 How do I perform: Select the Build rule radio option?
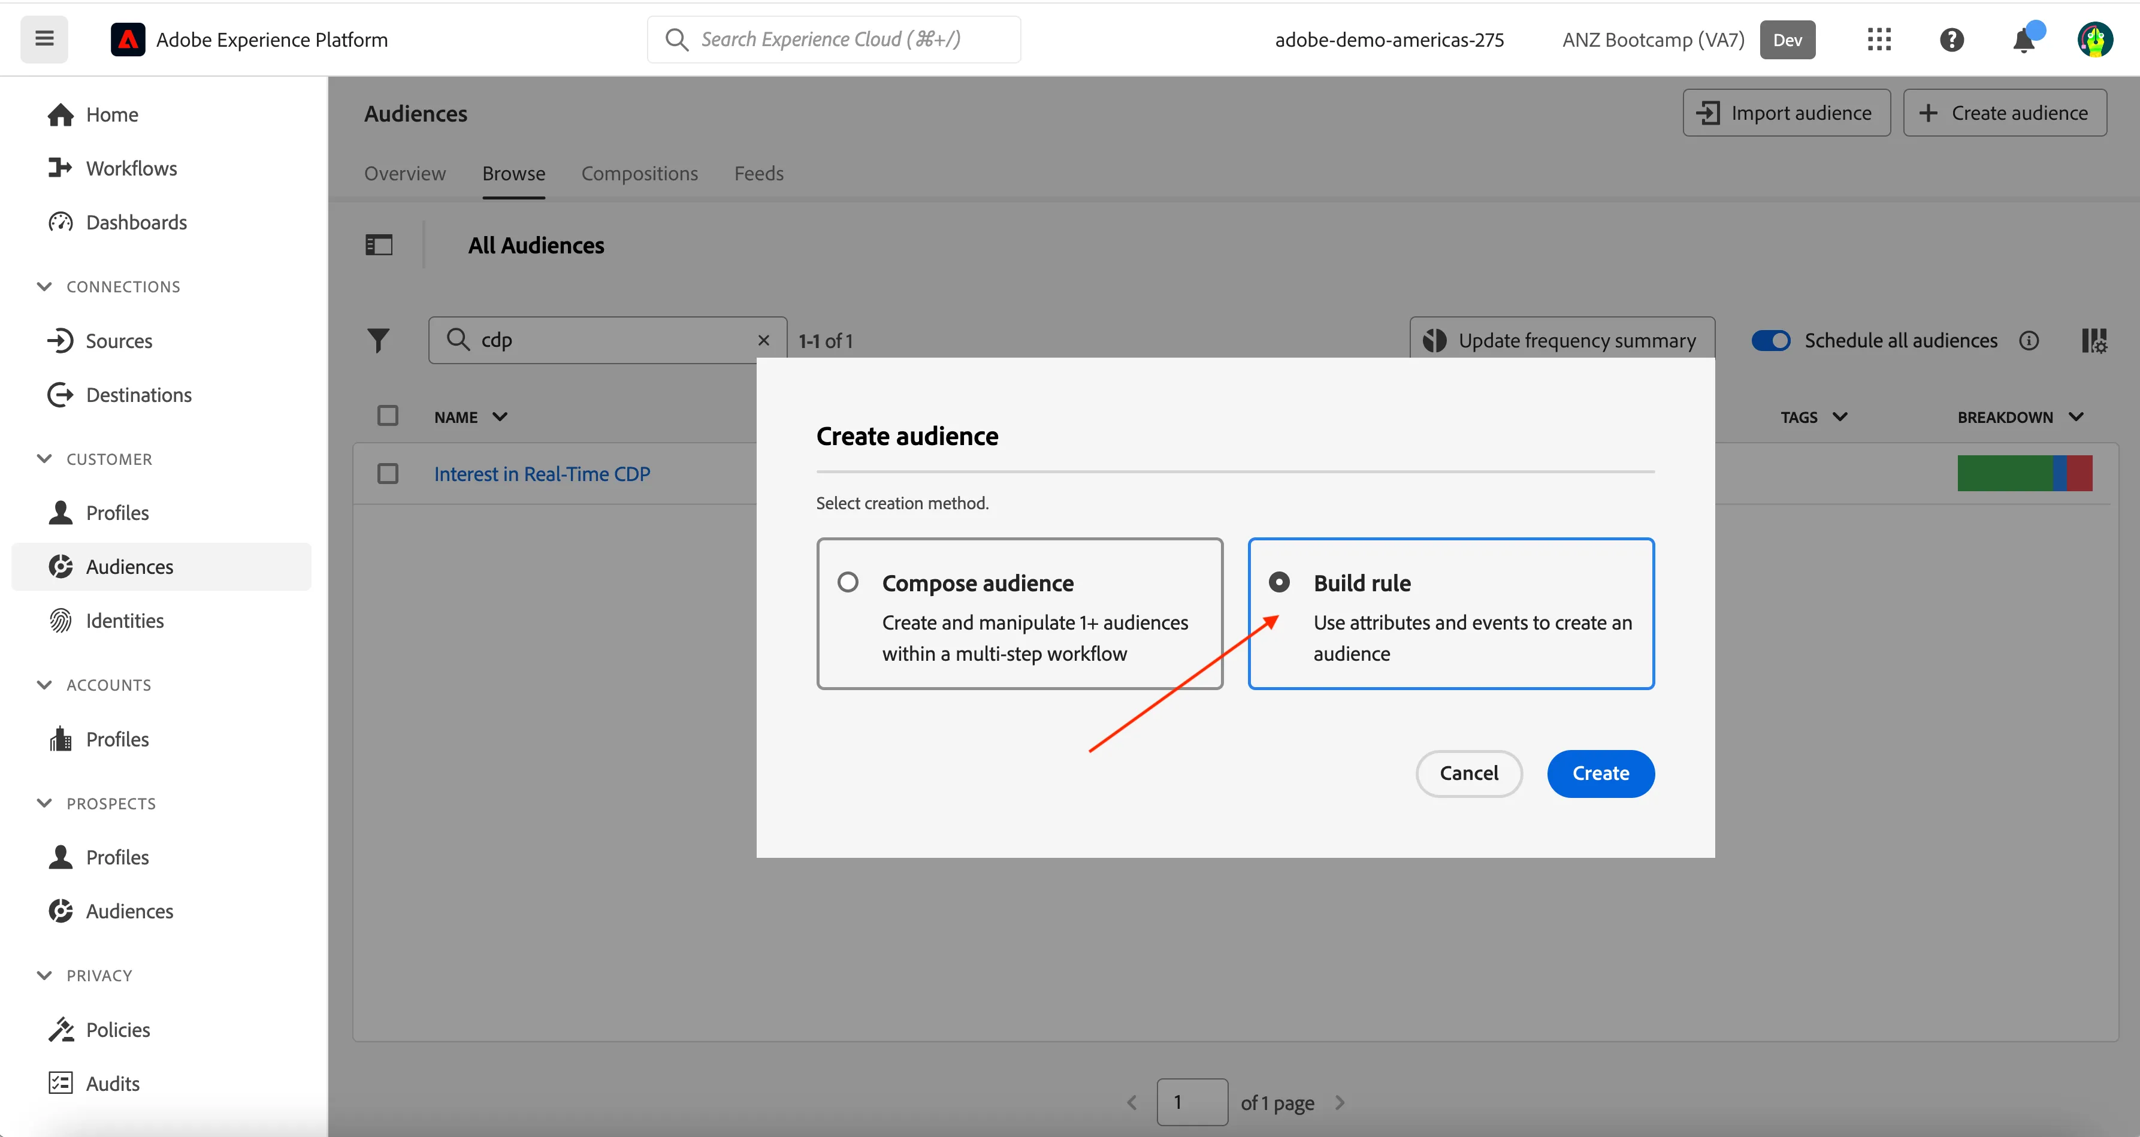point(1279,582)
